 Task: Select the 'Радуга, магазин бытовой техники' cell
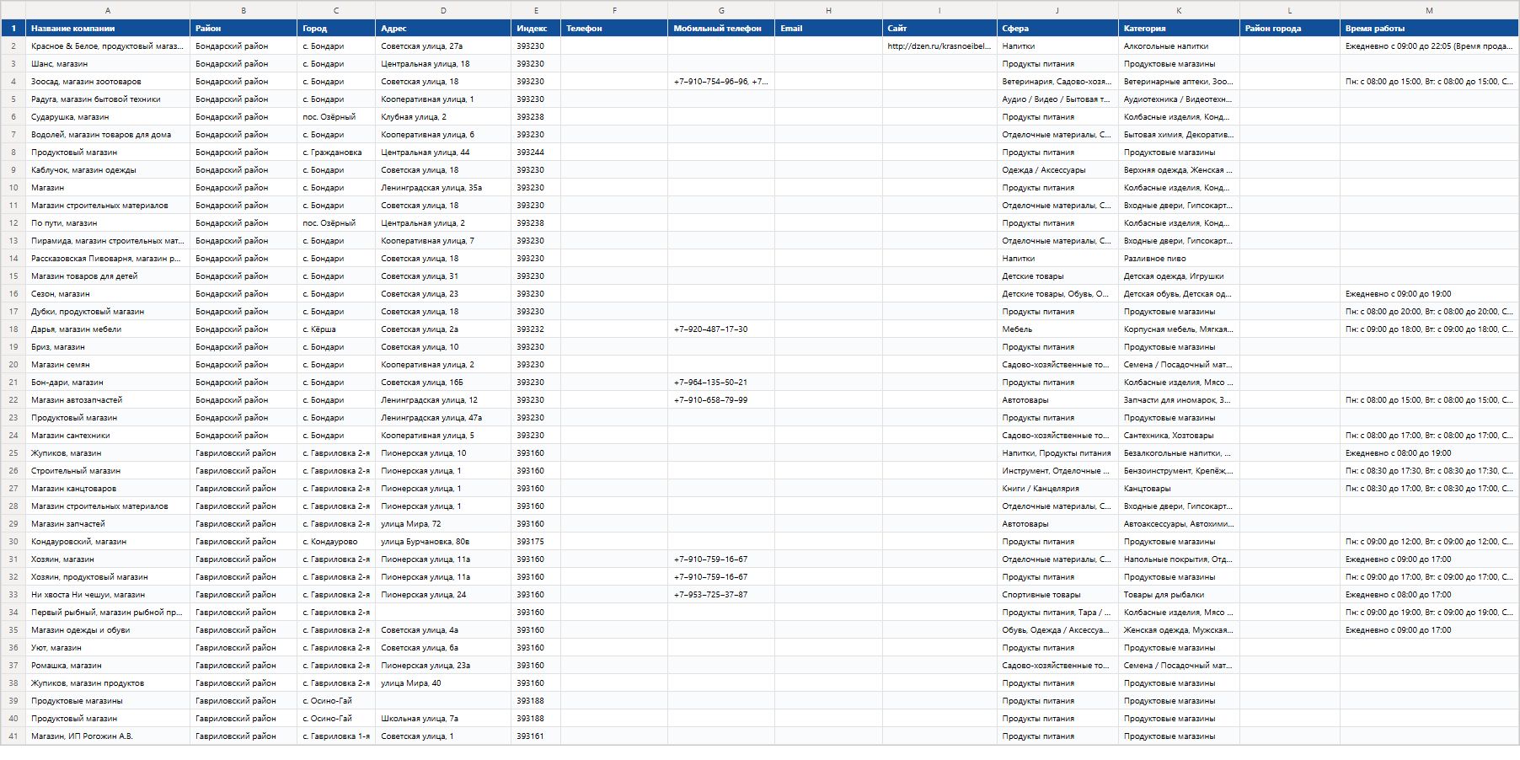tap(108, 99)
